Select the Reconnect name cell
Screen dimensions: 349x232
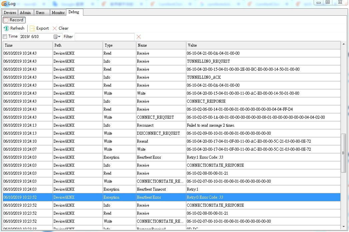pos(161,125)
